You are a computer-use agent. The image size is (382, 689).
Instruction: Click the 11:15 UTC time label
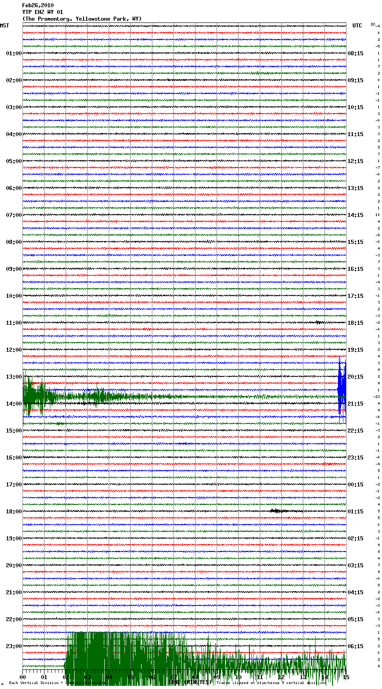355,134
